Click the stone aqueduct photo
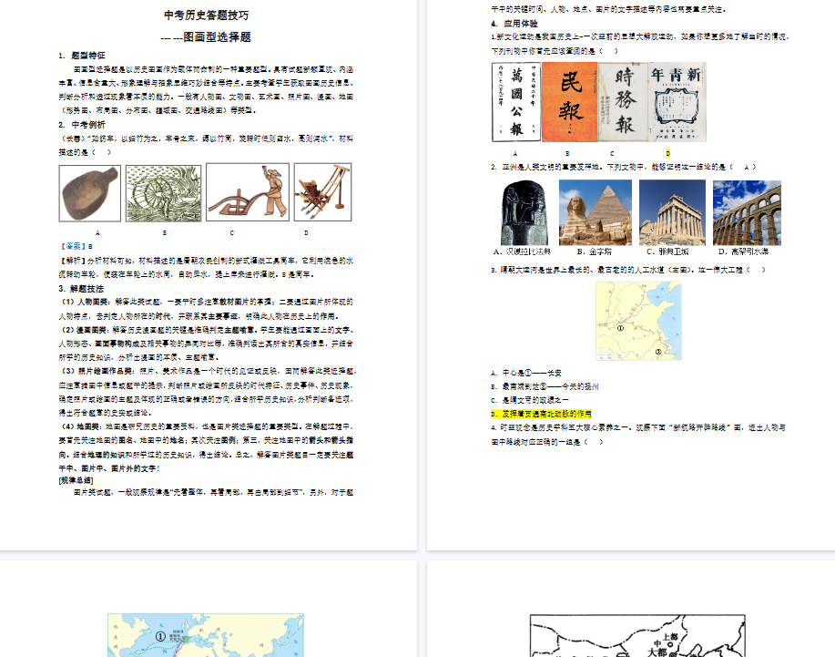 [748, 212]
